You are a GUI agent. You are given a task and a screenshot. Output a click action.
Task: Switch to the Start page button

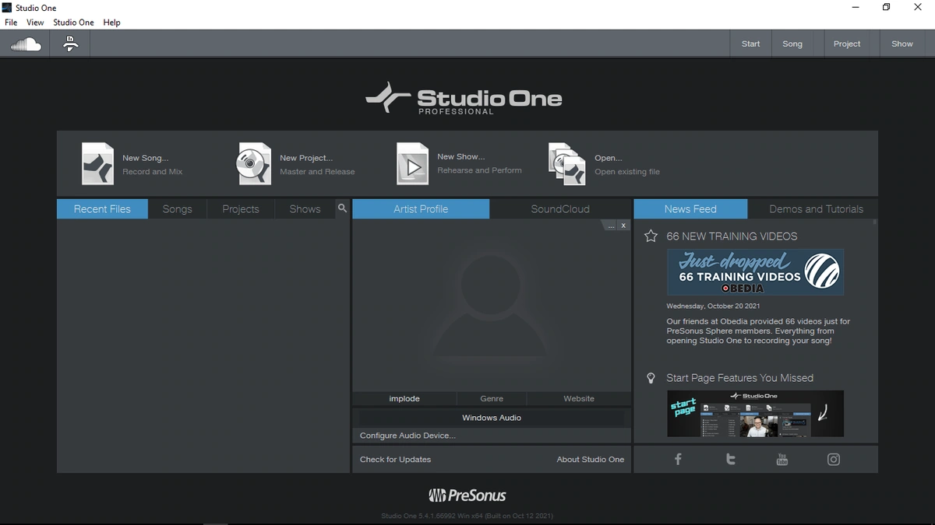[751, 44]
